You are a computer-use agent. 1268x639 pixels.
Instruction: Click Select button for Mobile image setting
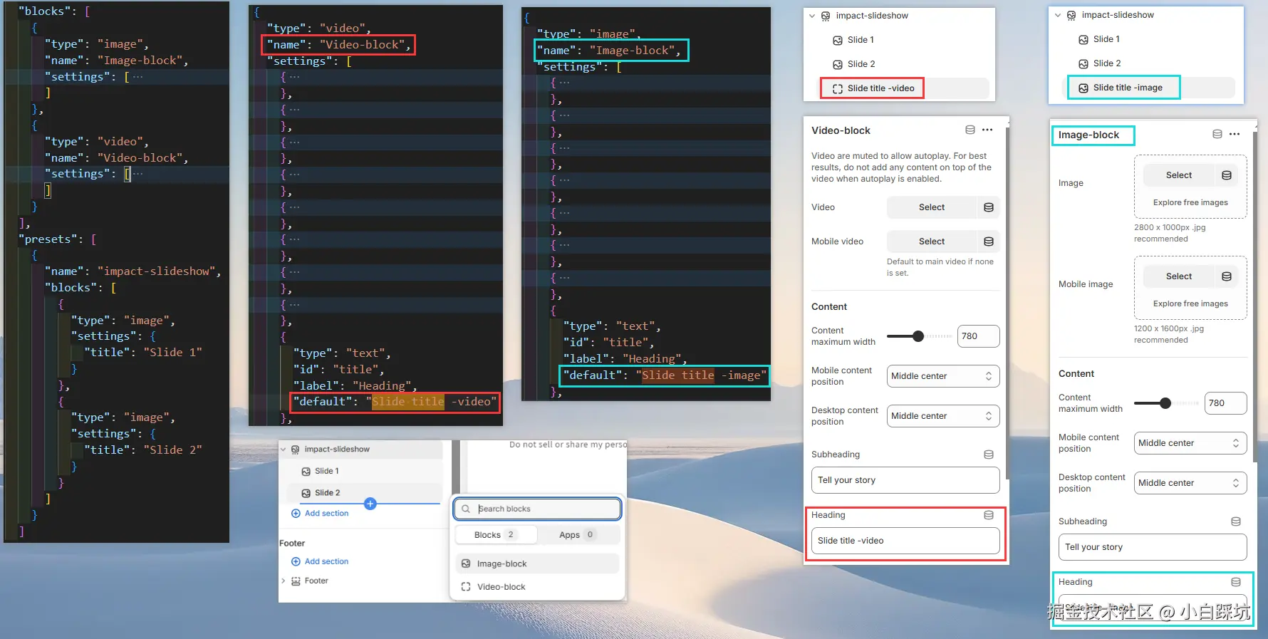[1179, 276]
